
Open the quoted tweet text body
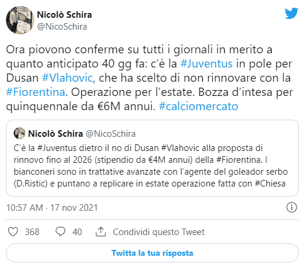click(151, 166)
